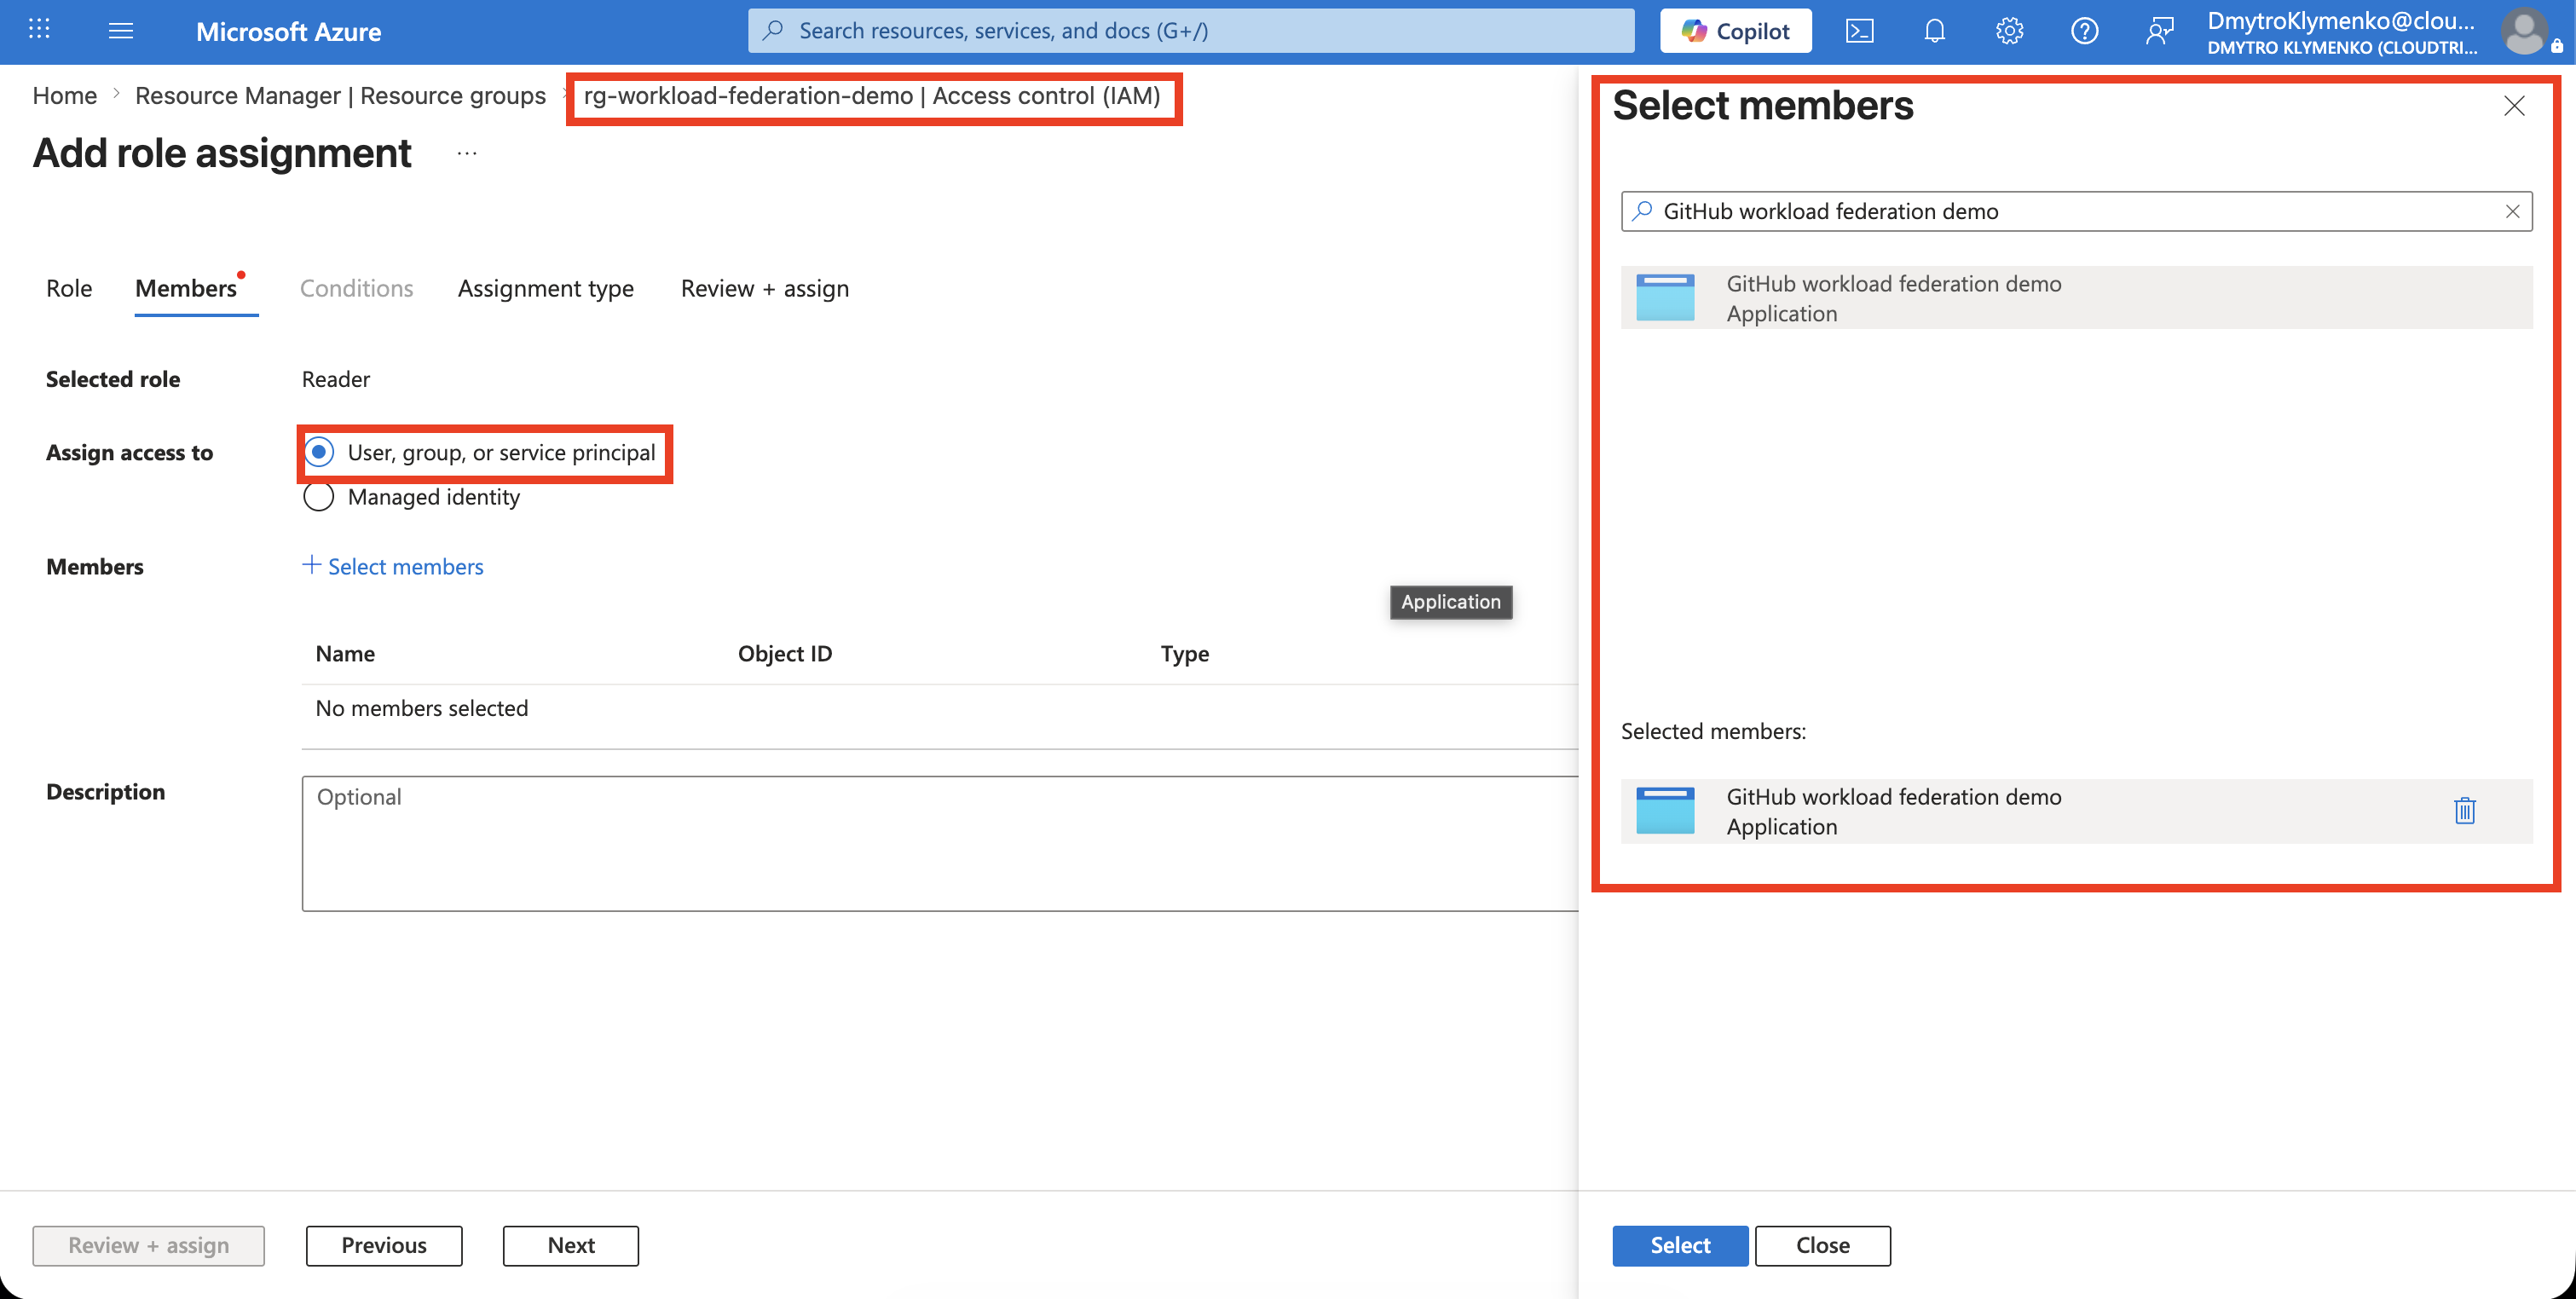Click the global search resources field

1190,30
